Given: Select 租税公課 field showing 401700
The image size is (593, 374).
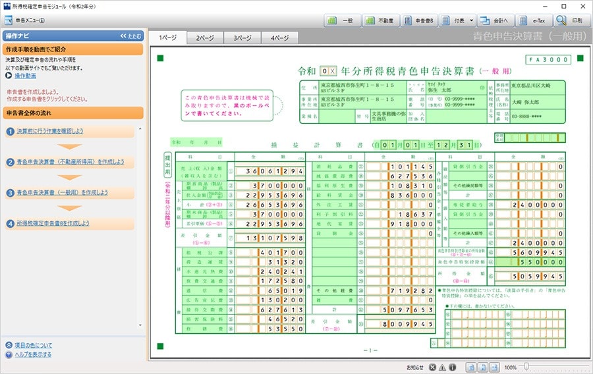Looking at the screenshot, I should 270,252.
